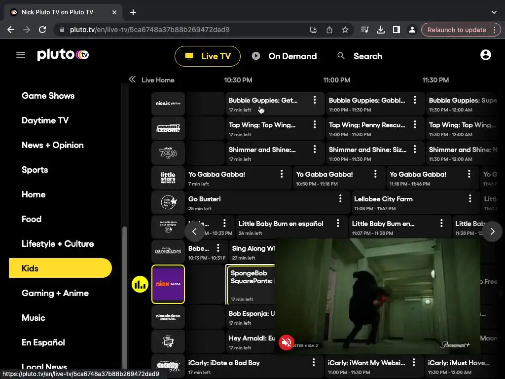
Task: Click the yellow now-playing equalizer icon
Action: 140,284
